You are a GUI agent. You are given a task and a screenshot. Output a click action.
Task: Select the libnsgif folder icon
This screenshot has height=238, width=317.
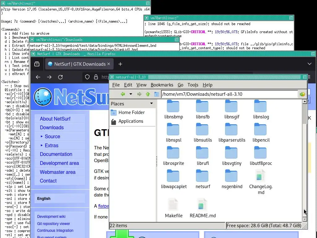pos(231,106)
